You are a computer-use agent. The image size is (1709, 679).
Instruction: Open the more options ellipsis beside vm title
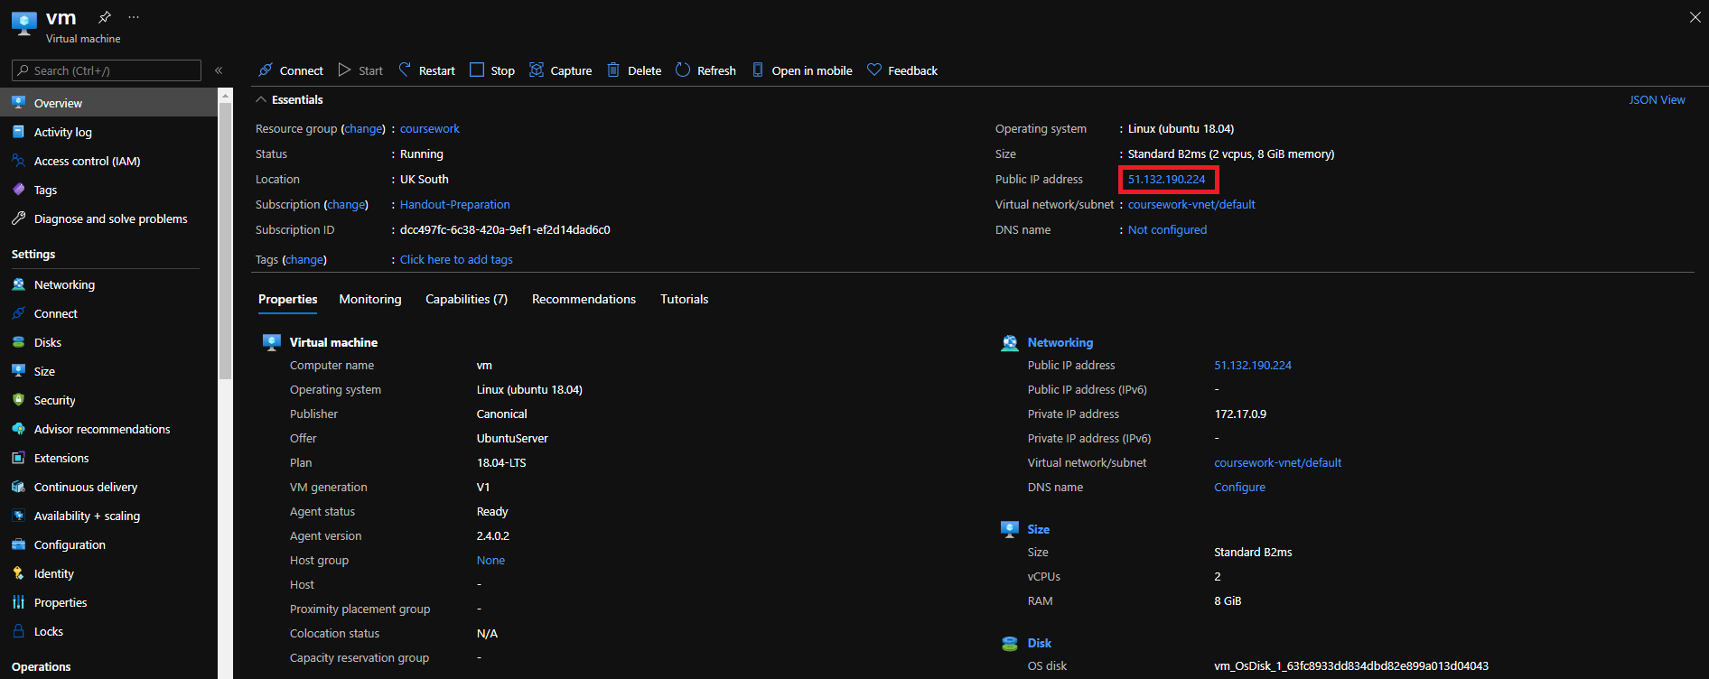tap(134, 17)
